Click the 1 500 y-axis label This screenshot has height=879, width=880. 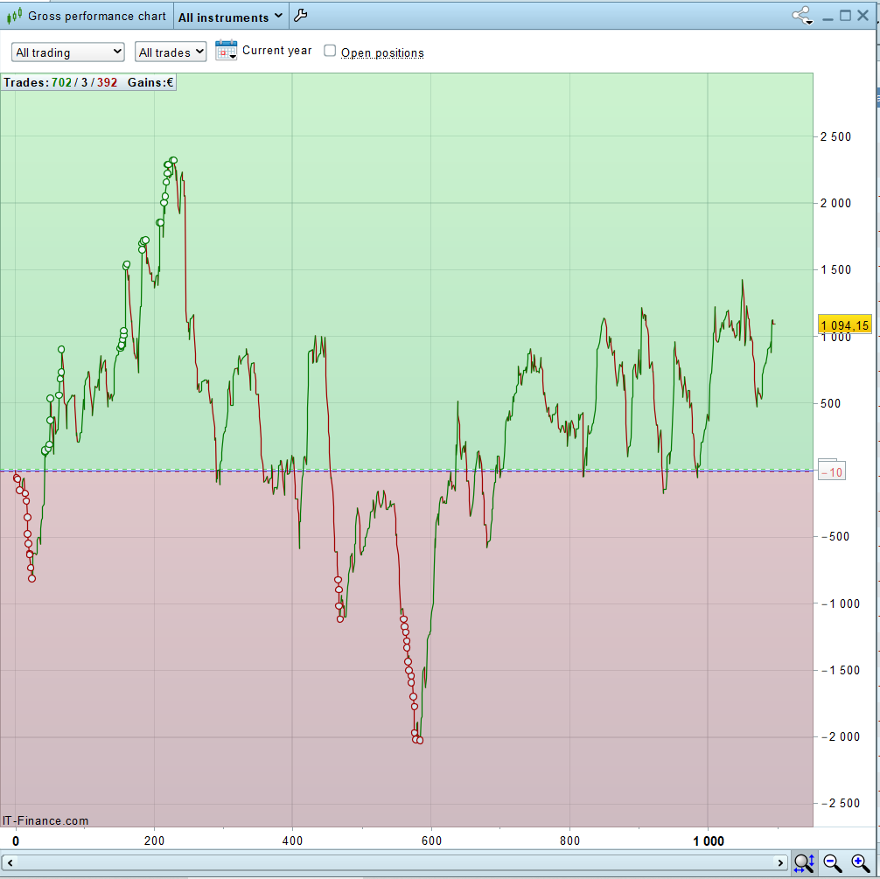[835, 270]
